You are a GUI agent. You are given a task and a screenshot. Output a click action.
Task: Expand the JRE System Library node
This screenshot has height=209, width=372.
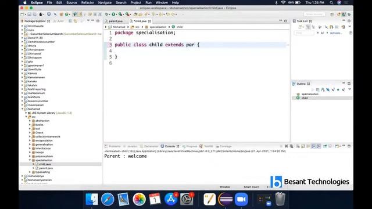26,113
